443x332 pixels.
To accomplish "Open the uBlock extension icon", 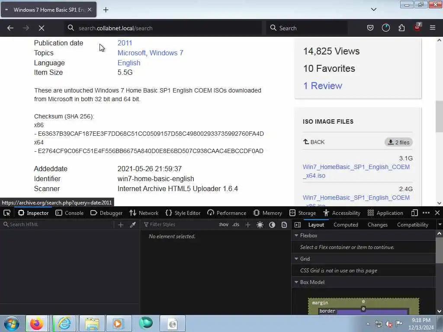I will 417,27.
